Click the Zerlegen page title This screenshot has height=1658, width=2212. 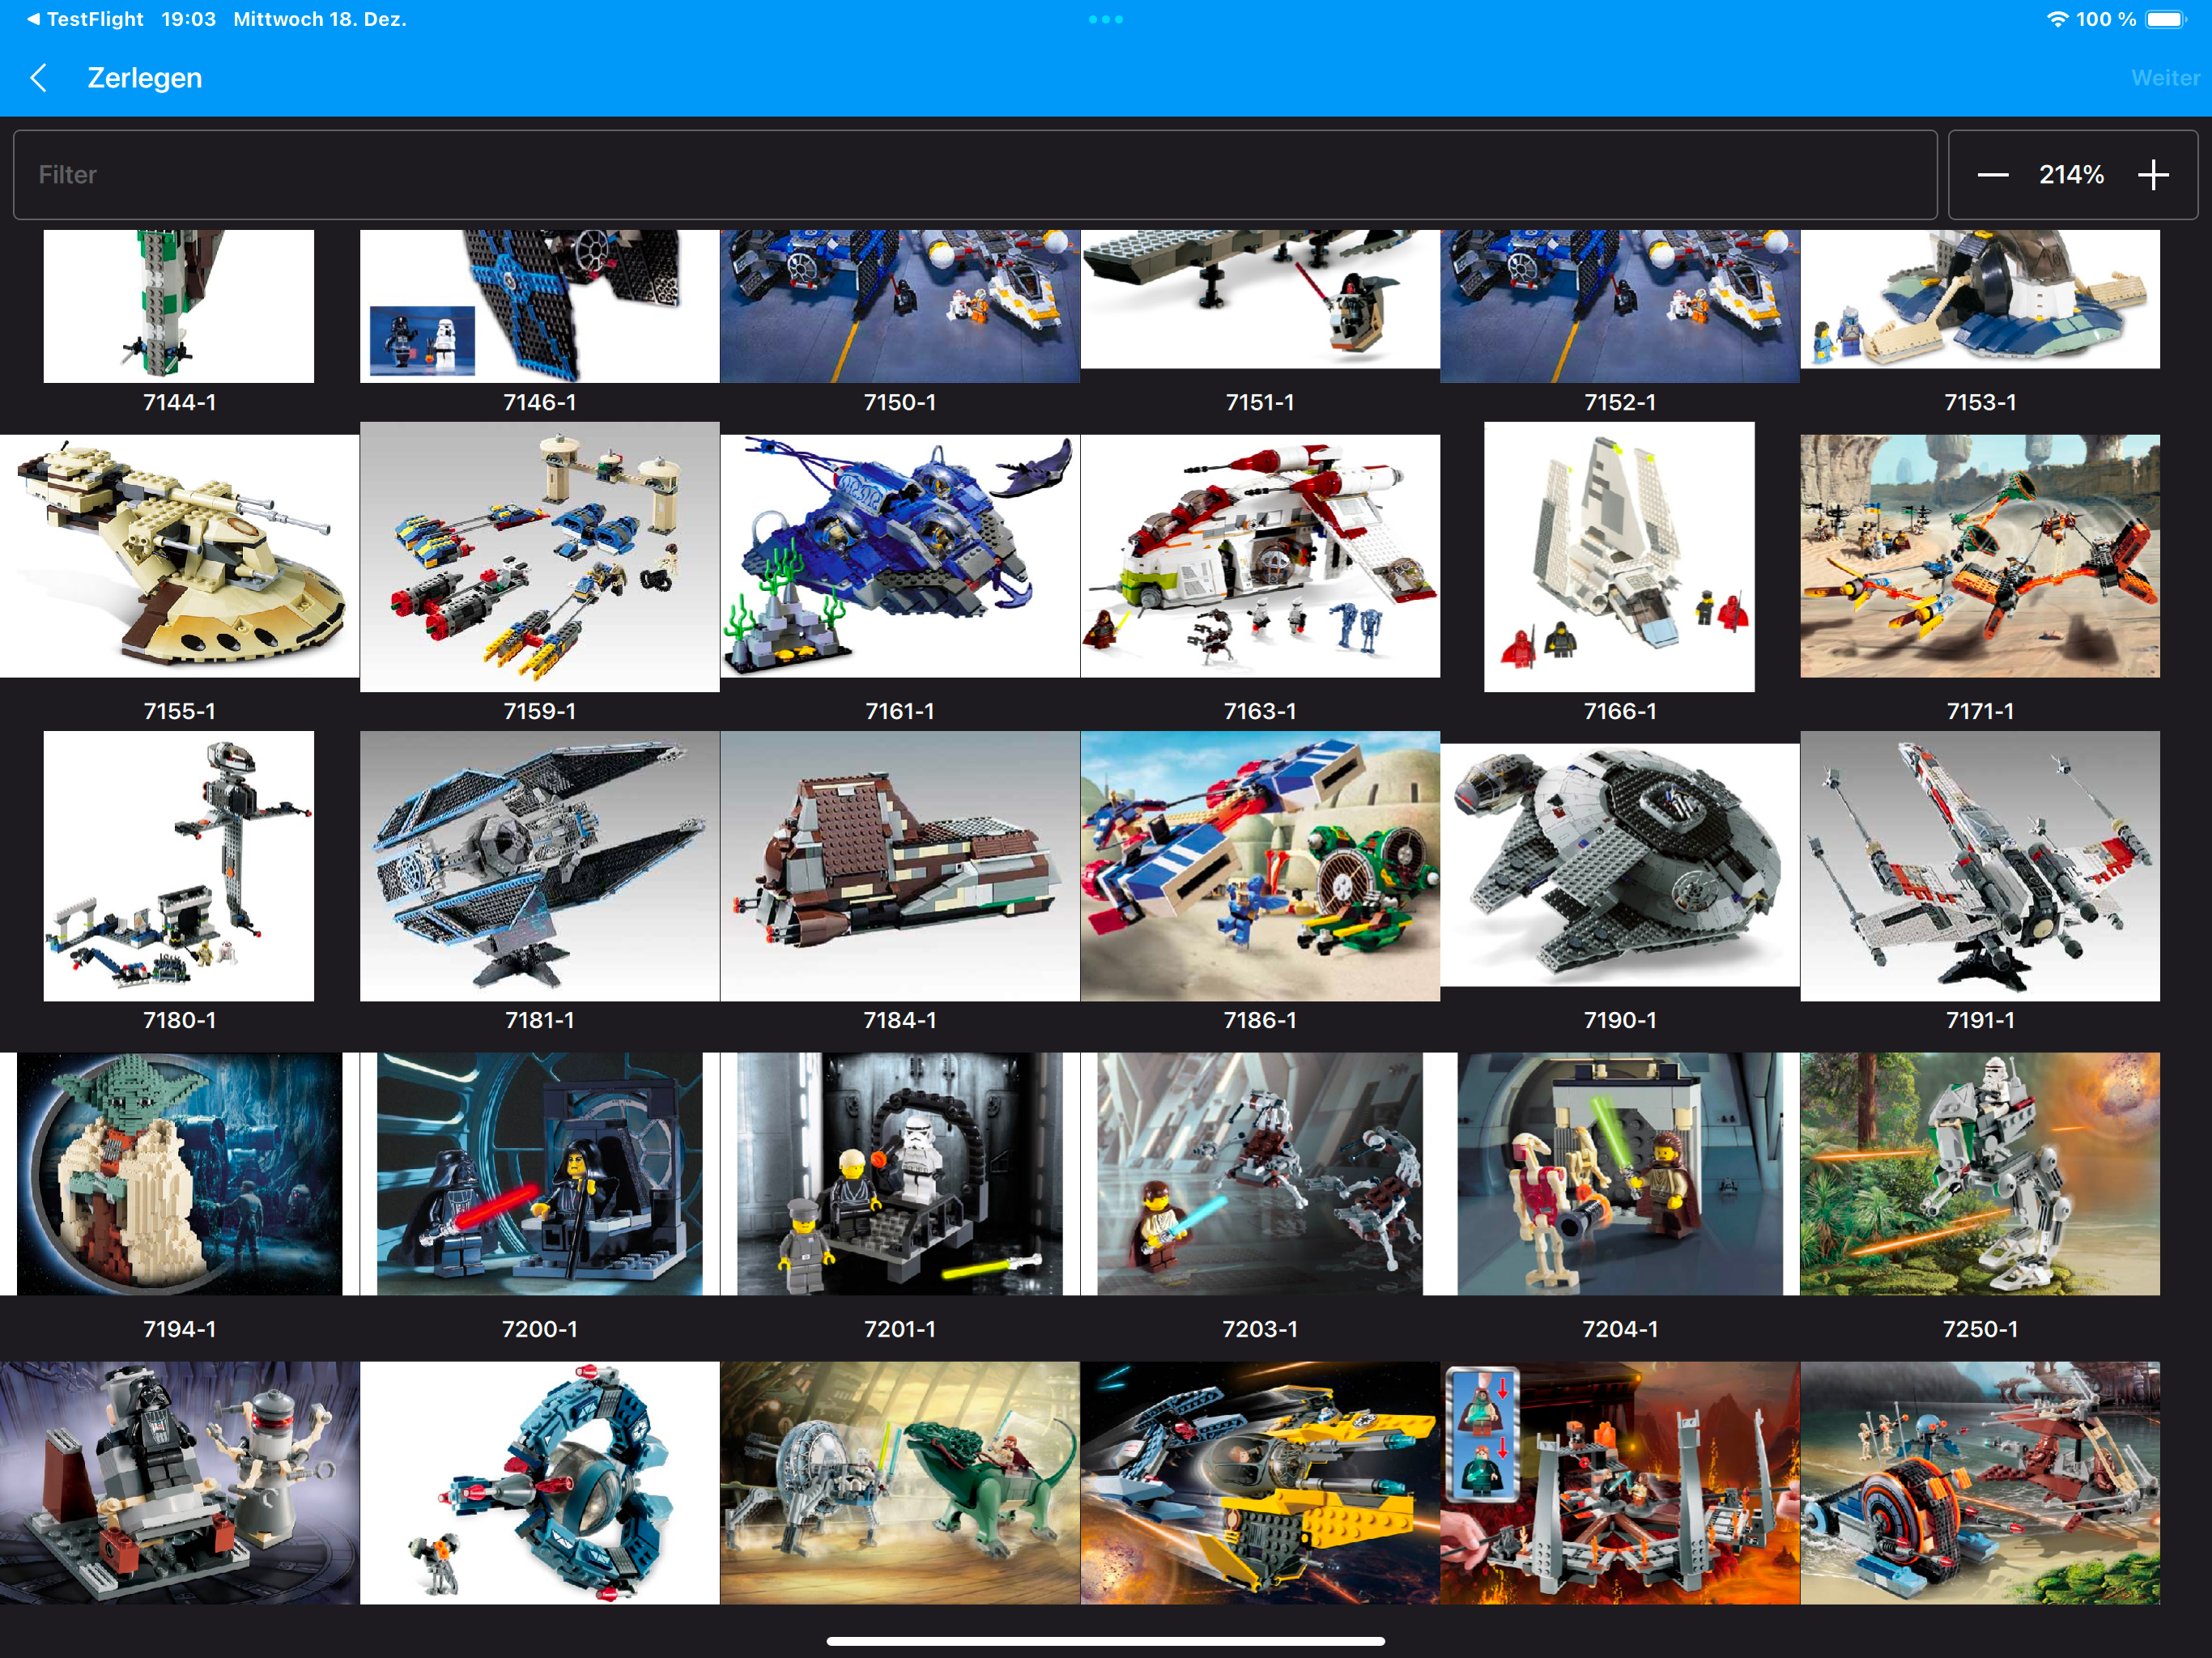(145, 78)
